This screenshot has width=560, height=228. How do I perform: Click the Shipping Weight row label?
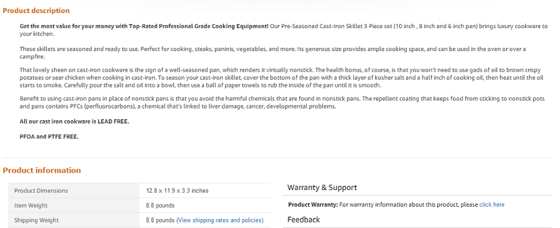[x=36, y=220]
